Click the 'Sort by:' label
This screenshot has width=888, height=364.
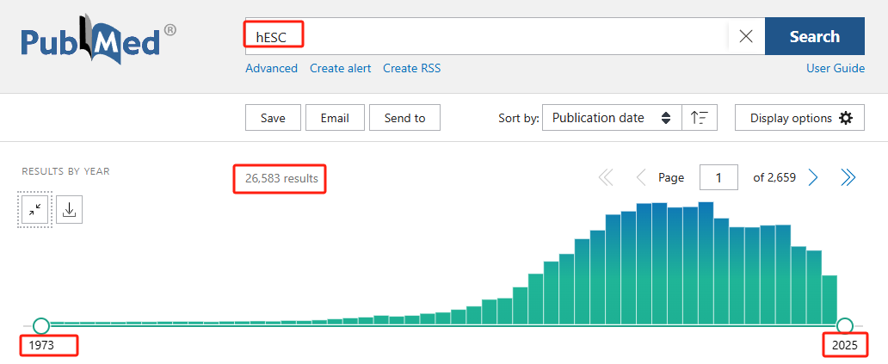[x=518, y=118]
